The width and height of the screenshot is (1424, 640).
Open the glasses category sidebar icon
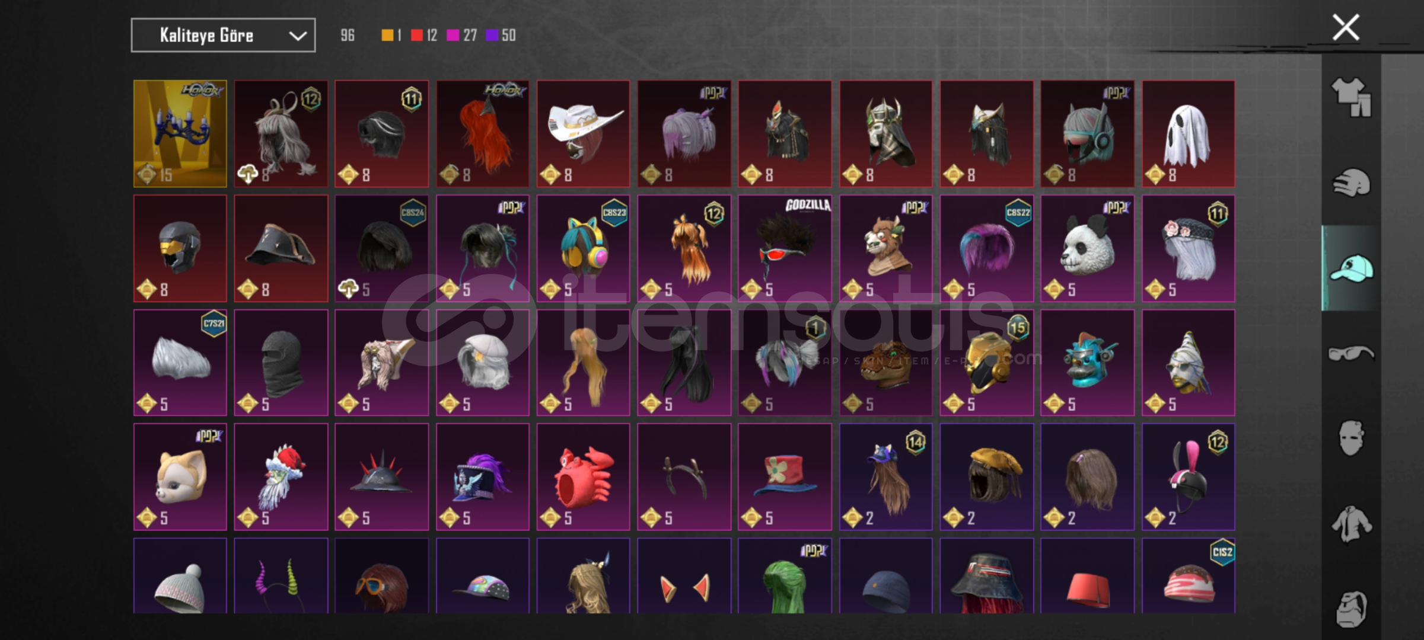1351,354
